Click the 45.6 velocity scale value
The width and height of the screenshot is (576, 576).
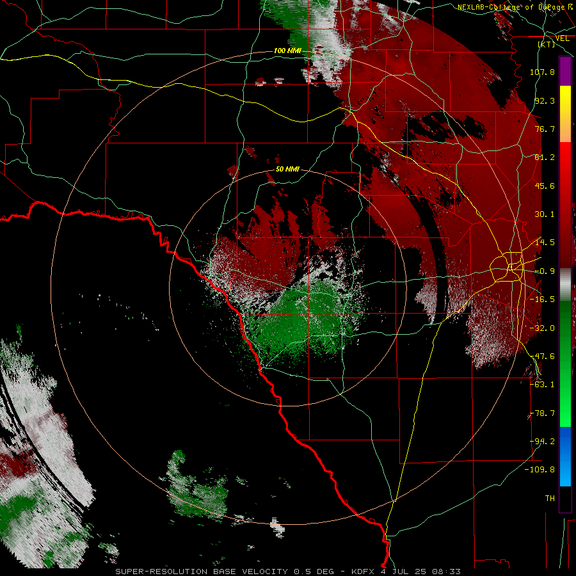545,186
